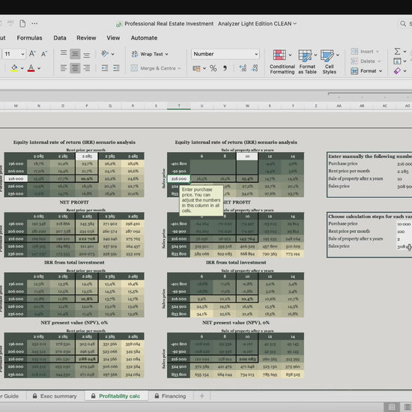Viewport: 412px width, 412px height.
Task: Toggle bottom vertical alignment
Action: click(87, 54)
